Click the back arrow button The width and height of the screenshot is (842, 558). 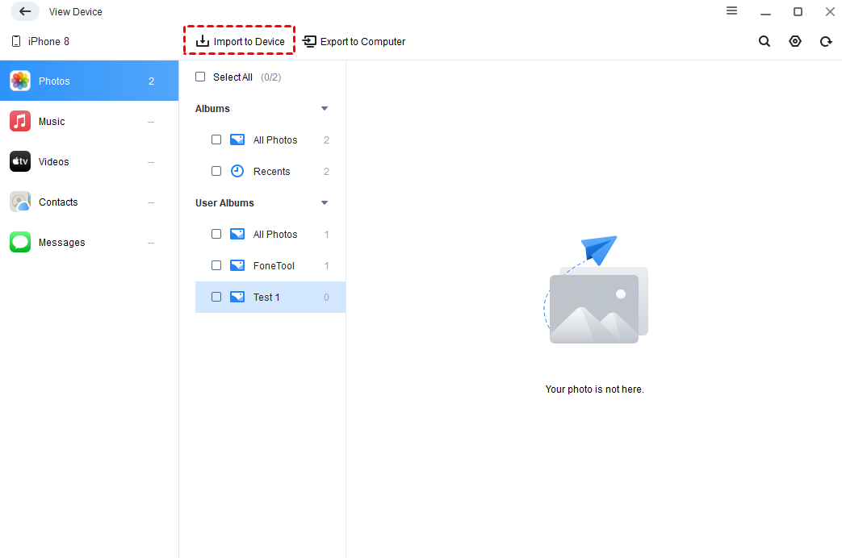[25, 12]
